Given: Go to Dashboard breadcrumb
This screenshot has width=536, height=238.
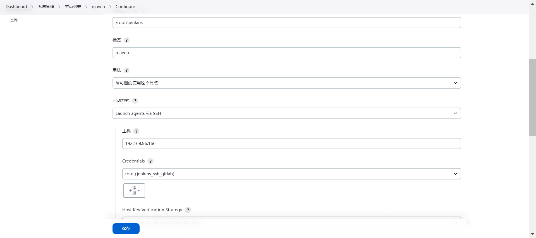Looking at the screenshot, I should [x=16, y=6].
